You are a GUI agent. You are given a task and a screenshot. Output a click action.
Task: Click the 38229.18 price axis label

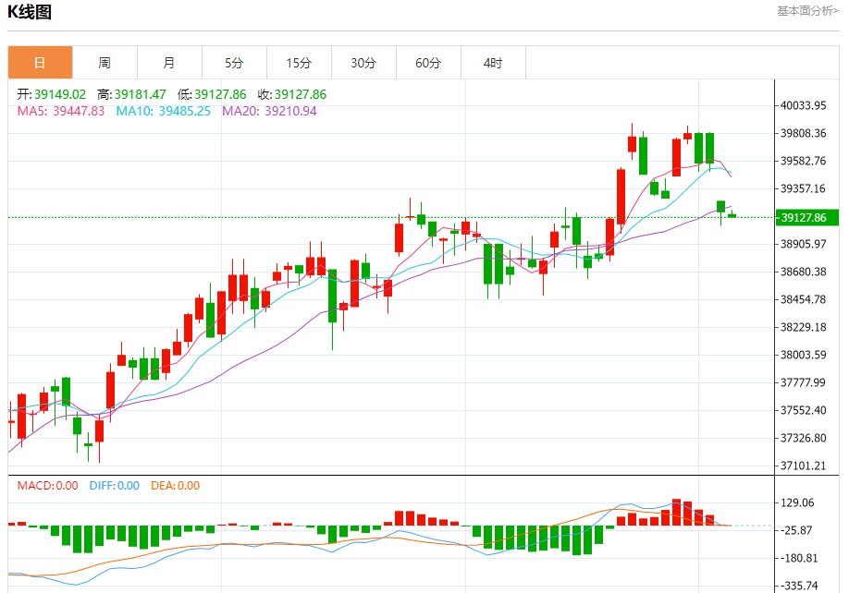[x=803, y=327]
